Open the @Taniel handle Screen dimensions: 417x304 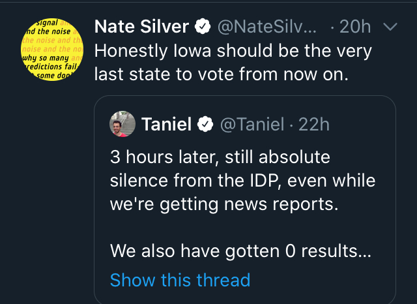(x=253, y=124)
